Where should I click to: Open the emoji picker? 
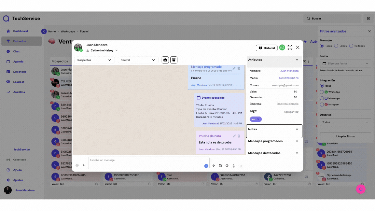coord(77,165)
